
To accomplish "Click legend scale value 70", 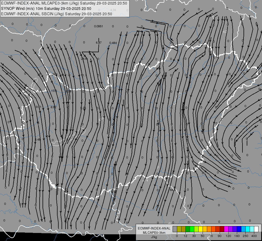I will [211, 236].
